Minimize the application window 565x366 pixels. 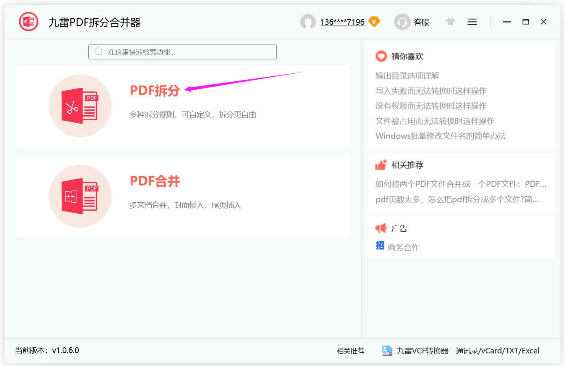[x=507, y=22]
